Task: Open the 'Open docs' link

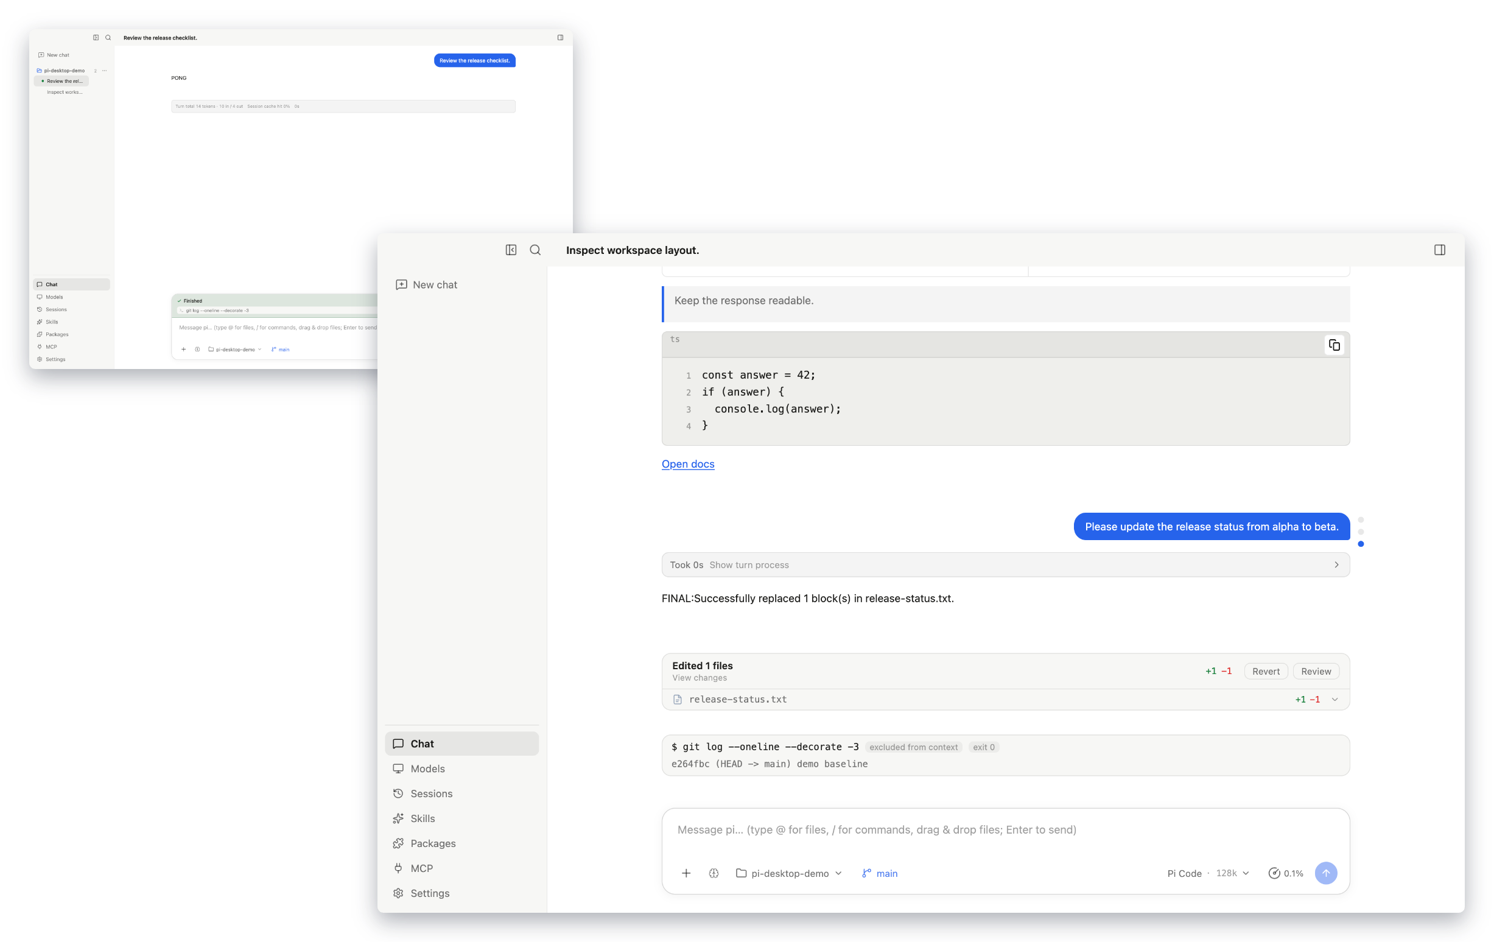Action: (x=687, y=464)
